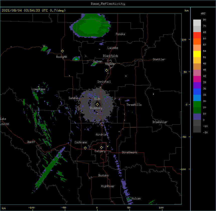
Task: Click the RedDeer city label
Action: 110,64
